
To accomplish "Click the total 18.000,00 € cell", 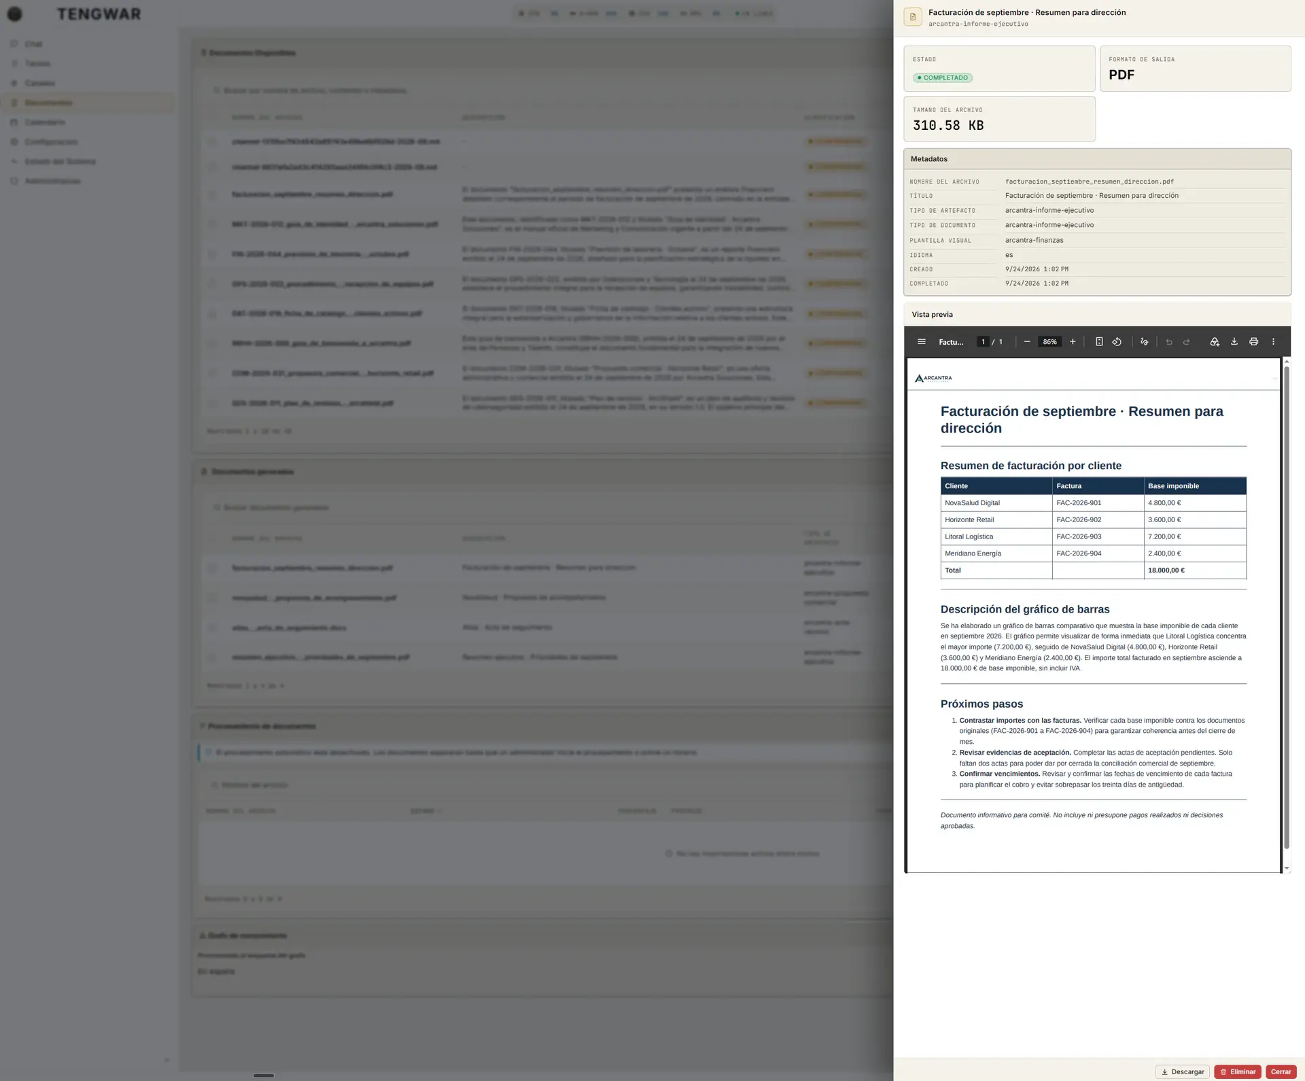I will pyautogui.click(x=1195, y=570).
